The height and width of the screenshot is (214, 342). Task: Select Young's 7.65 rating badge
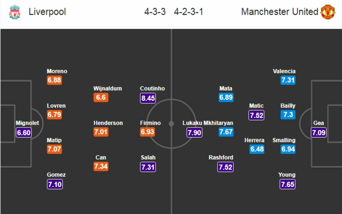[287, 185]
